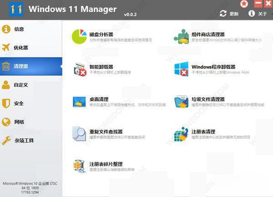Click the 更新 refresh button
Screen dimensions: 273x197
(228, 14)
